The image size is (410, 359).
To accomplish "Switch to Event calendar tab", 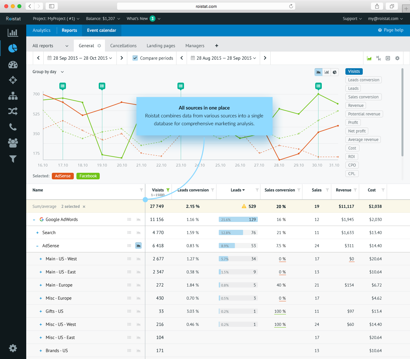I will tap(102, 30).
